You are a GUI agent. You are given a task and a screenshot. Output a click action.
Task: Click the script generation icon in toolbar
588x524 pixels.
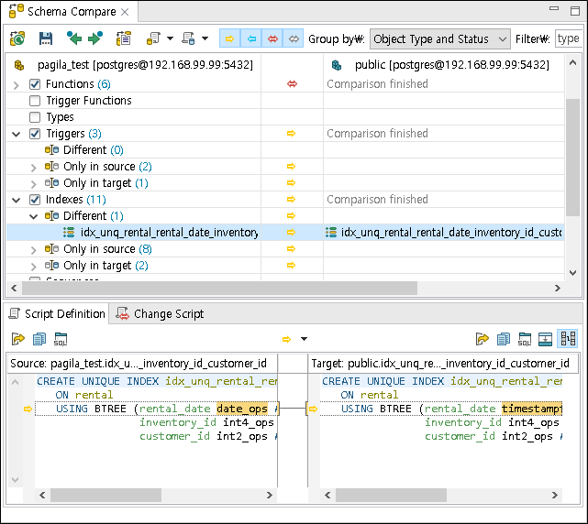tap(153, 38)
